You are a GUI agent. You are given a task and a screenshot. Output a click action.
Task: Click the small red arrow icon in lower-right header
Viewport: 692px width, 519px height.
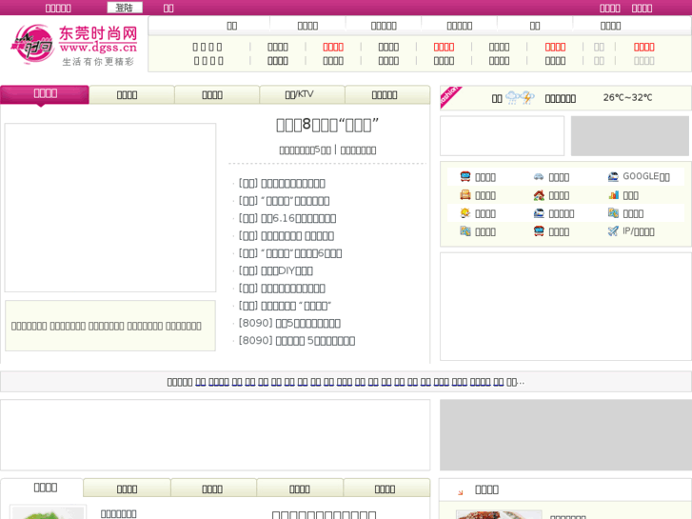pyautogui.click(x=461, y=492)
